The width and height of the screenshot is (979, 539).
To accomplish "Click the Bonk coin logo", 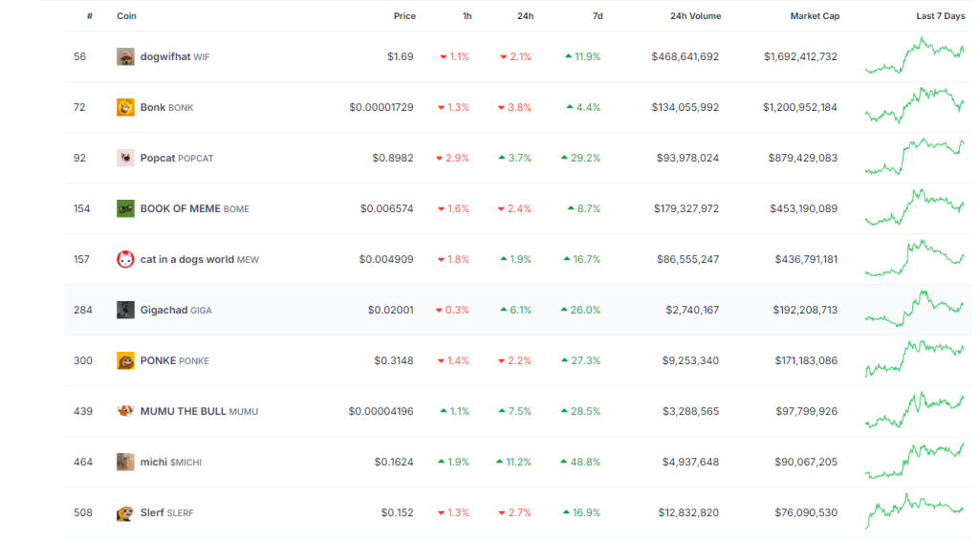I will pos(125,108).
